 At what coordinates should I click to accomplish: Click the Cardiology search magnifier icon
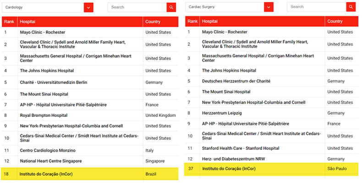[x=171, y=7]
